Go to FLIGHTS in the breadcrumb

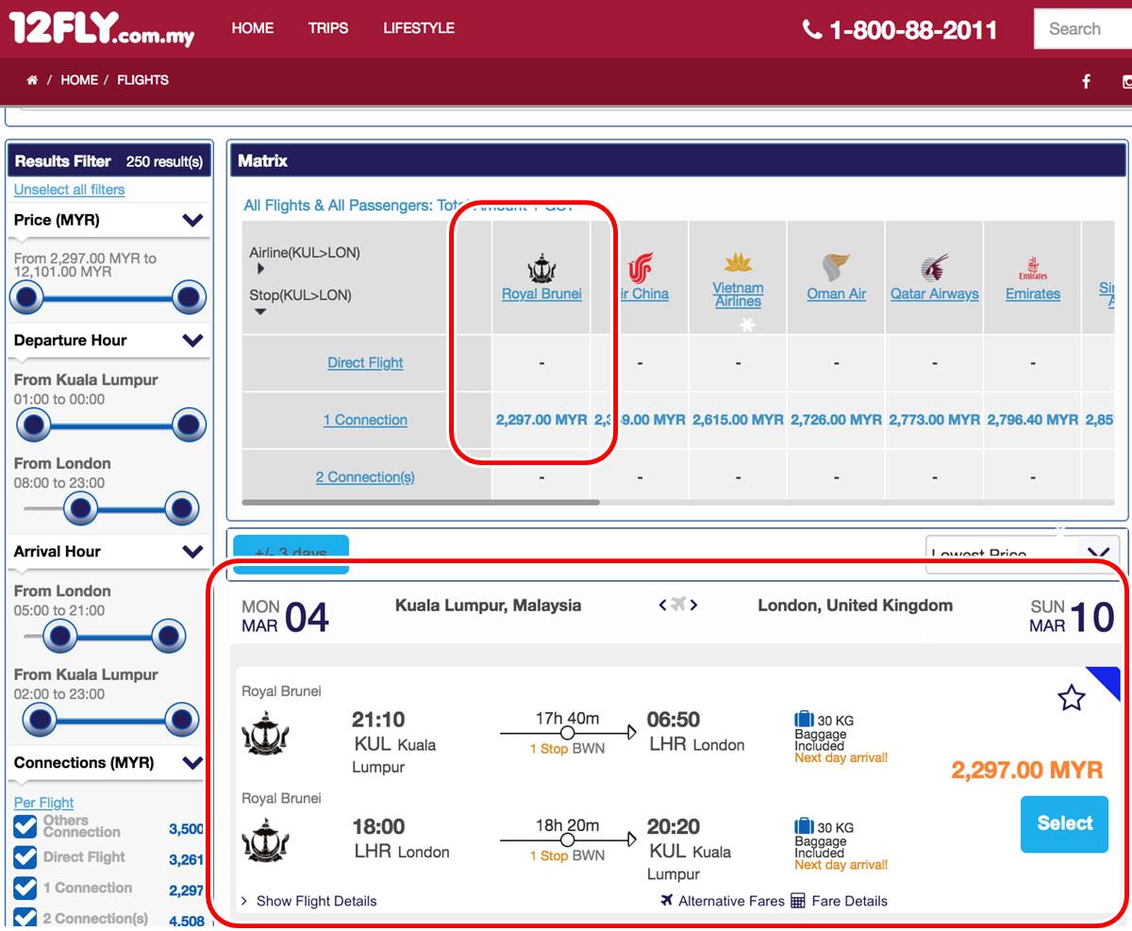142,80
